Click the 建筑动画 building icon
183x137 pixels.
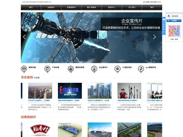tap(24, 69)
